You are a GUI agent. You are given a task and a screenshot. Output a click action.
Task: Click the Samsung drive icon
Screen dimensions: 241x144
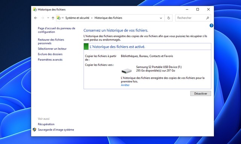point(127,71)
